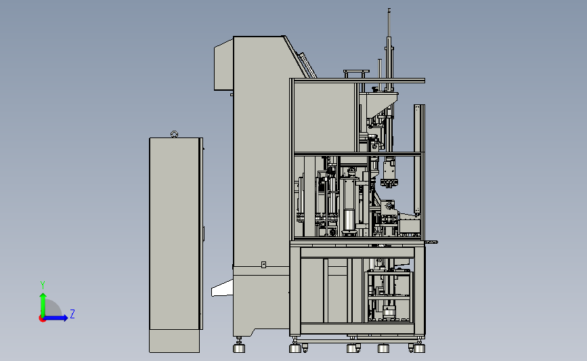This screenshot has height=361, width=587.
Task: Pick the overhanging head box on the press
Action: (223, 66)
